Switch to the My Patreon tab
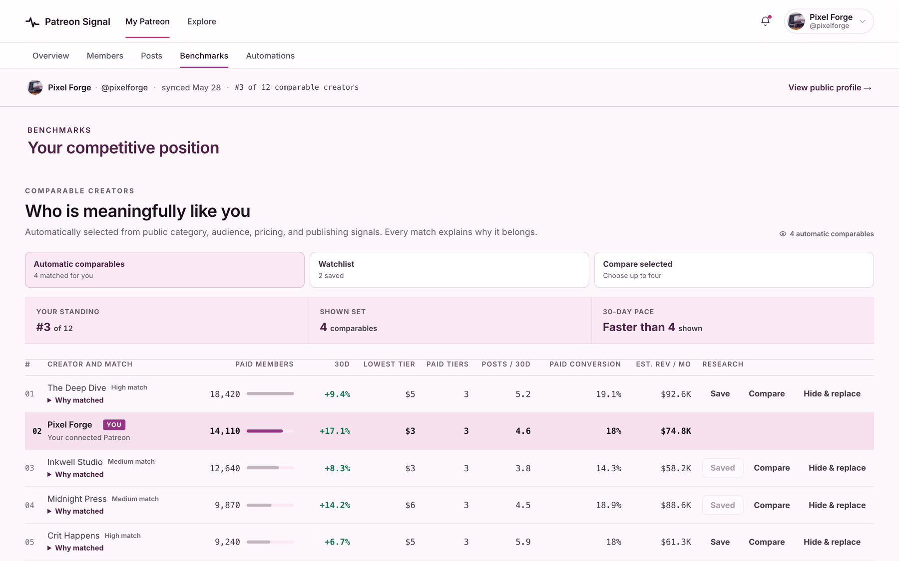The width and height of the screenshot is (899, 561). pyautogui.click(x=147, y=21)
